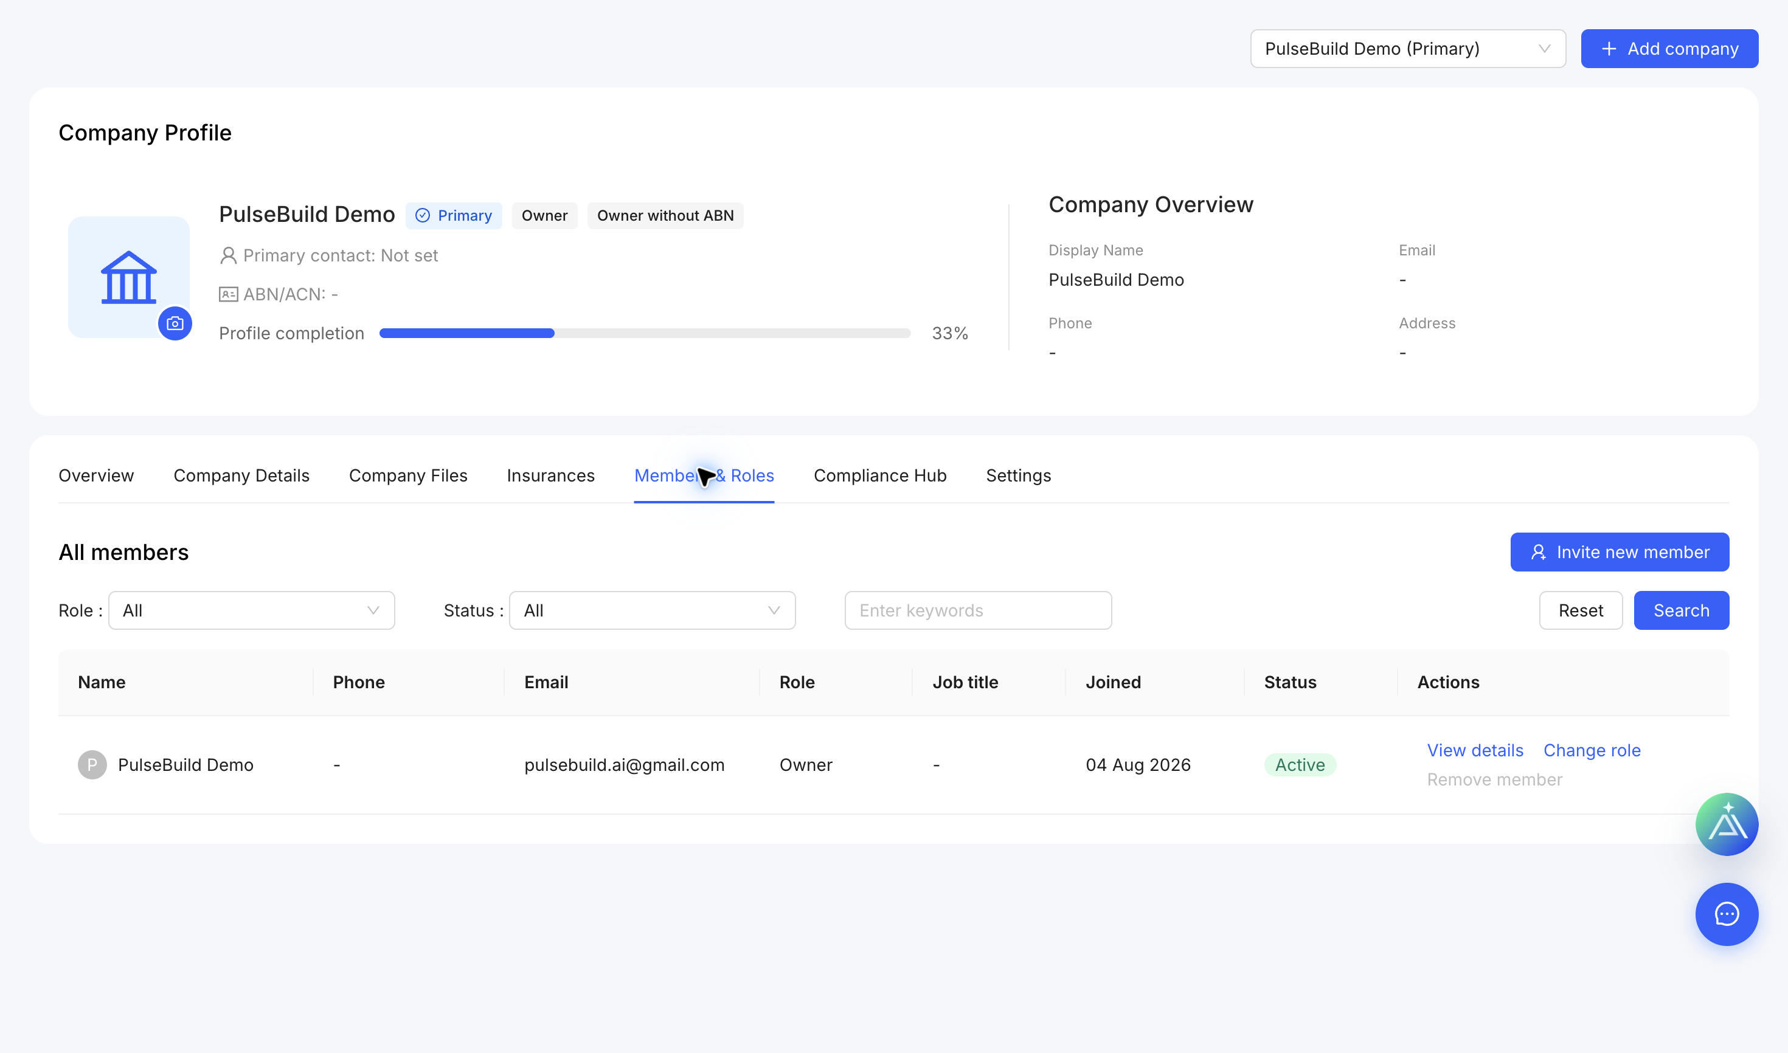Click the profile completion progress bar
Viewport: 1788px width, 1053px height.
tap(645, 333)
